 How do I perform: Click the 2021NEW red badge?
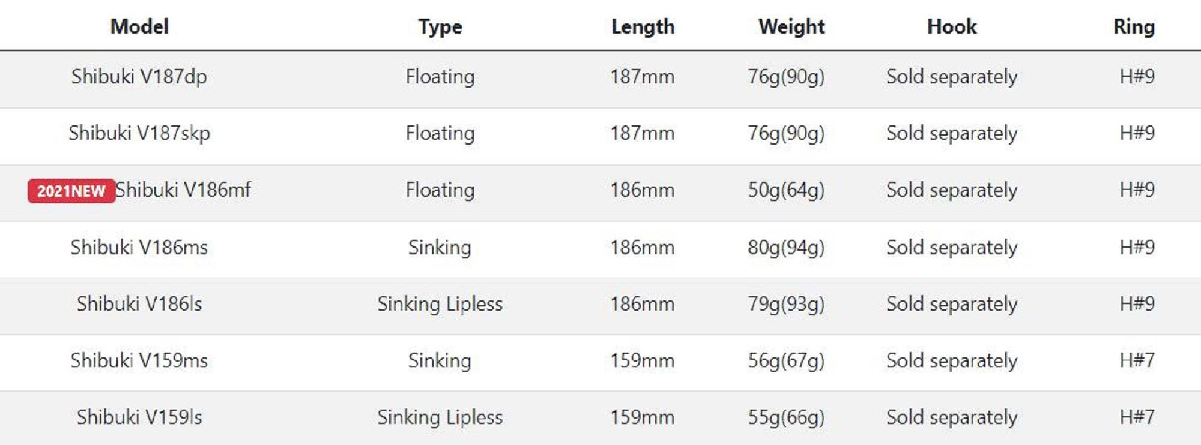coord(71,191)
